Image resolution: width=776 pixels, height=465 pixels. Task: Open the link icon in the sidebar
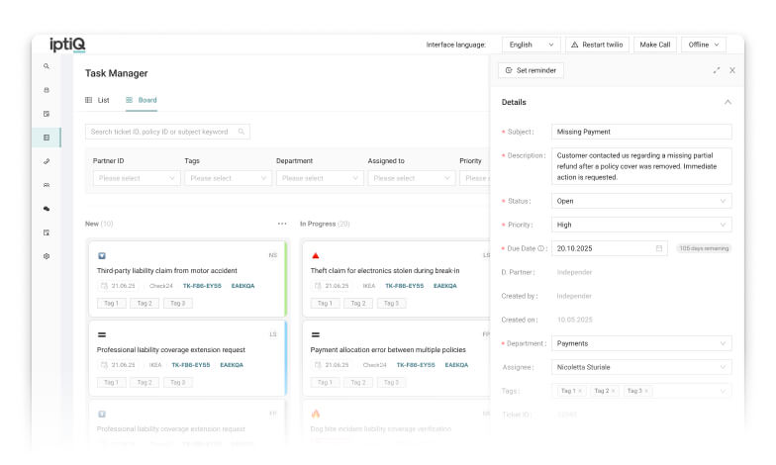pyautogui.click(x=47, y=161)
